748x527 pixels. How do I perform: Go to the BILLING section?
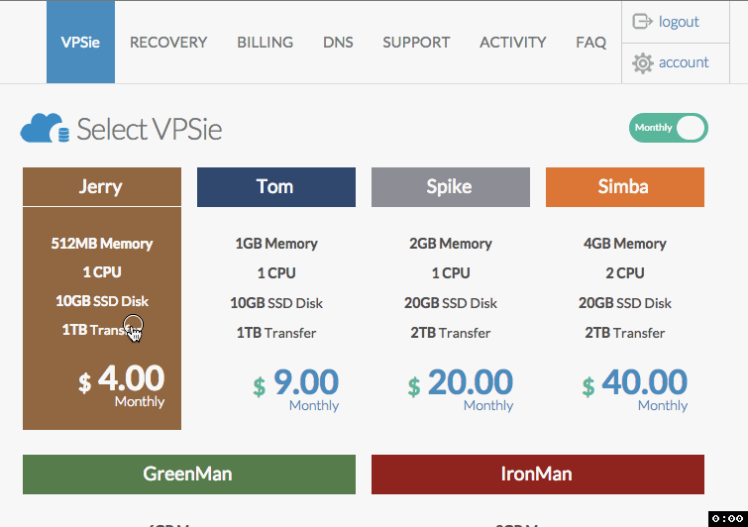[266, 43]
